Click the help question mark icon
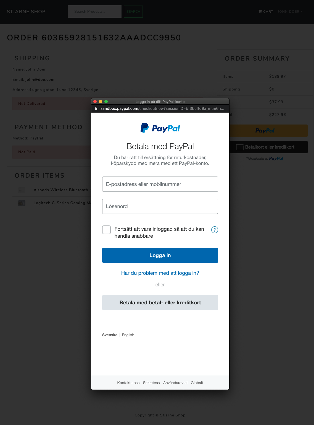 [215, 230]
